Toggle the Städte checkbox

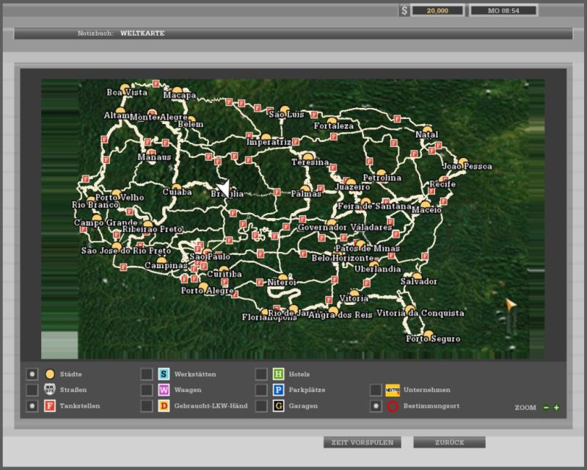tap(32, 374)
